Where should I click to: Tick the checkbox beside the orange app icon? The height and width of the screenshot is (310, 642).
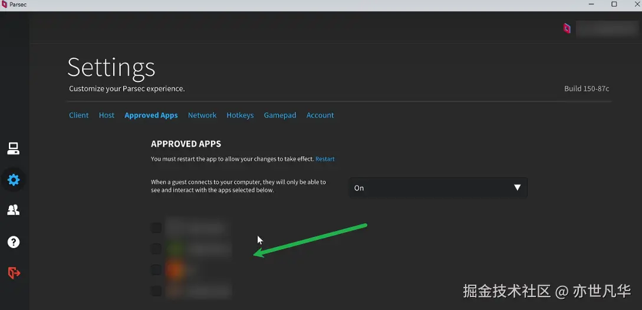pos(156,270)
